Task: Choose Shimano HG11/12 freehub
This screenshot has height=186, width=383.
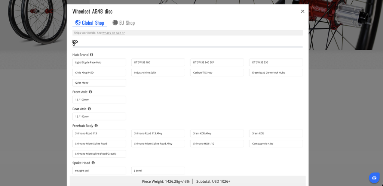Action: click(217, 143)
